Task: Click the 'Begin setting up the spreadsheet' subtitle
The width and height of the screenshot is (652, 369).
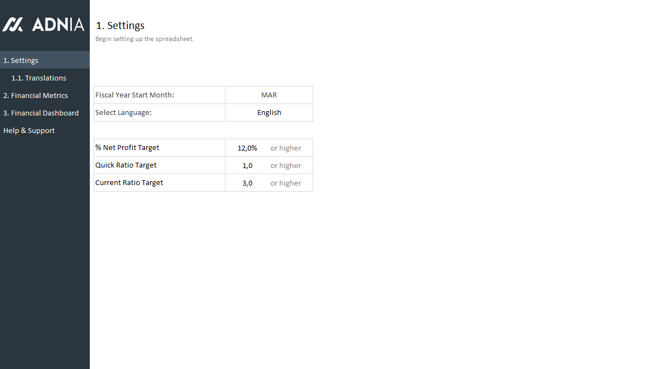Action: coord(145,39)
